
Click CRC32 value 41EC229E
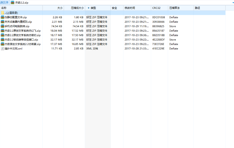tap(158, 49)
